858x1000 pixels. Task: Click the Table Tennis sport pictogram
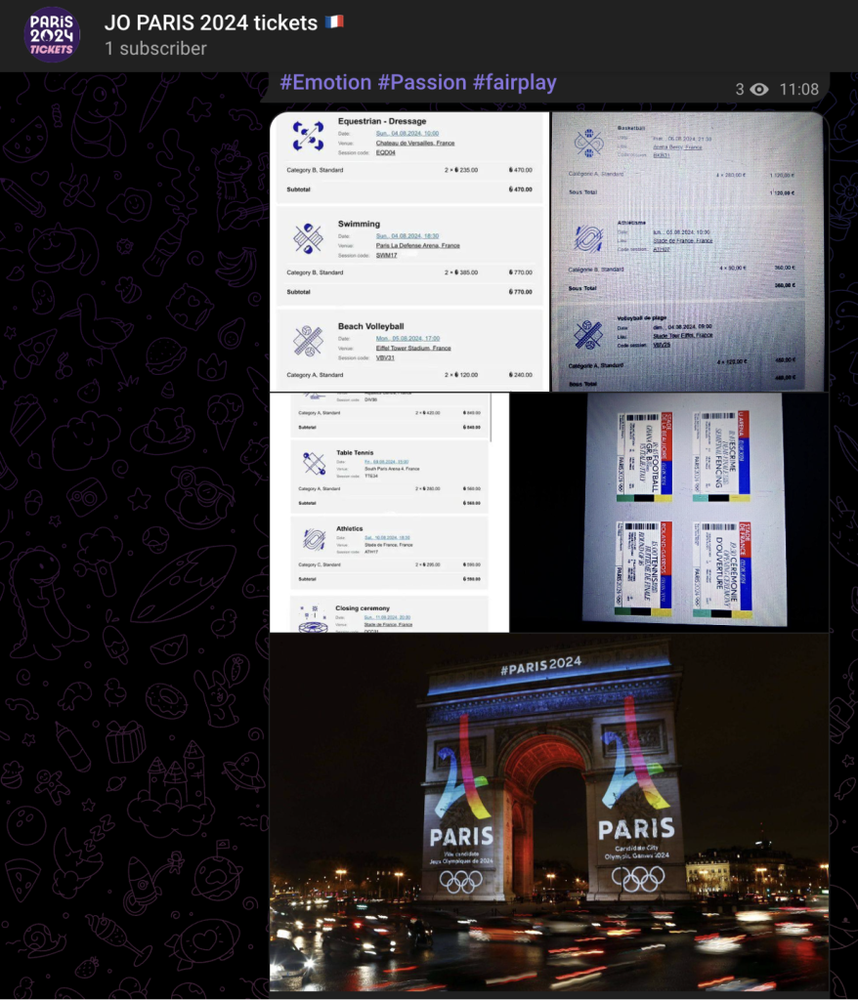314,463
